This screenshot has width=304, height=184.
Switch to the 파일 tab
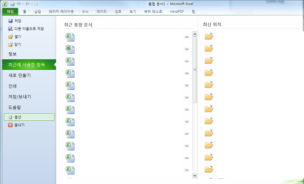pyautogui.click(x=10, y=12)
